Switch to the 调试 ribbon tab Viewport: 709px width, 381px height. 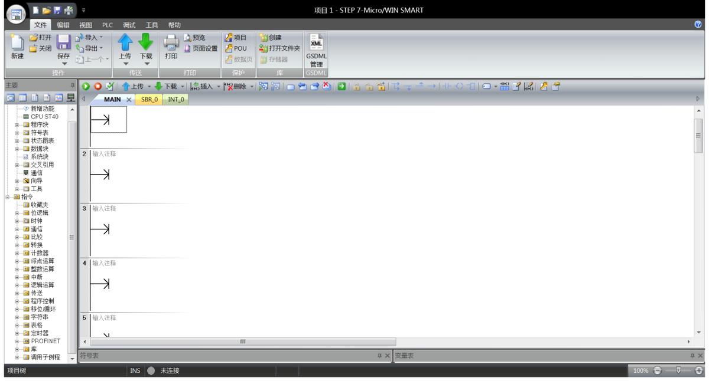click(x=129, y=25)
